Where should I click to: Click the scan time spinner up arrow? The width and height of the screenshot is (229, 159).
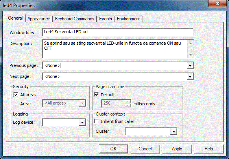point(128,101)
